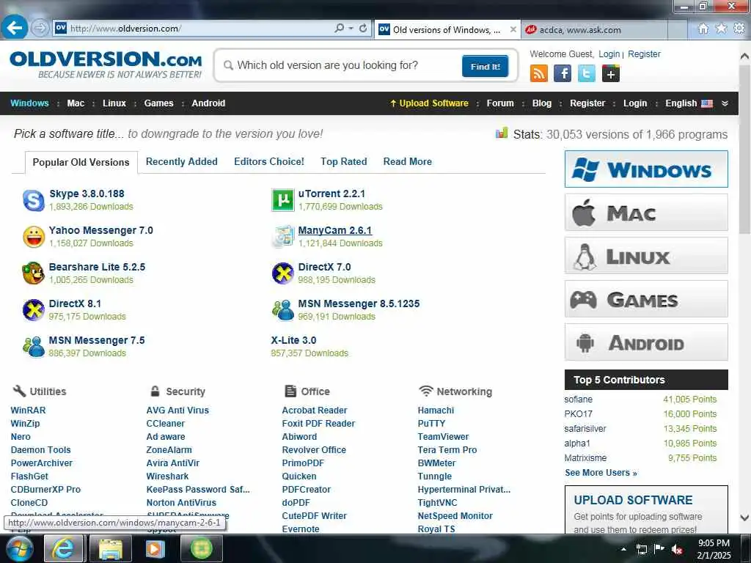Click the Action Center flag tray icon

click(659, 550)
